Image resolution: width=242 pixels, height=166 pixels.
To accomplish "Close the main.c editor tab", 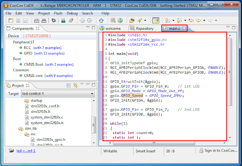I will pos(184,28).
